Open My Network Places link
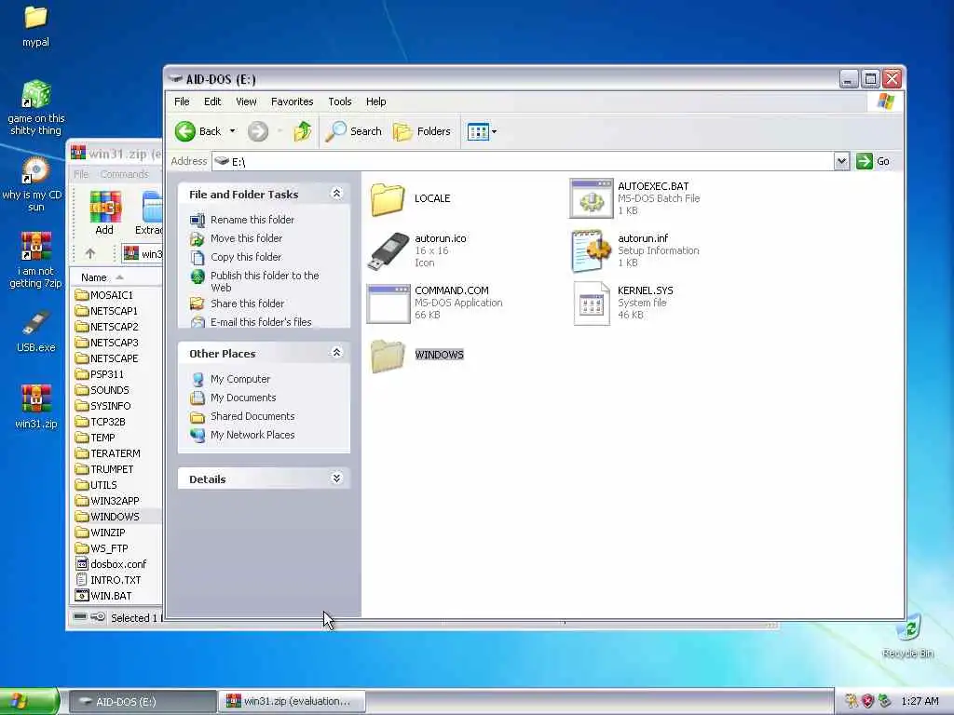The height and width of the screenshot is (715, 954). click(x=252, y=435)
